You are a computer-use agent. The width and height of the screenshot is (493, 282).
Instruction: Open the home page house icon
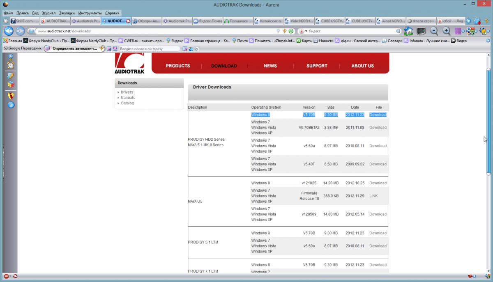(408, 31)
